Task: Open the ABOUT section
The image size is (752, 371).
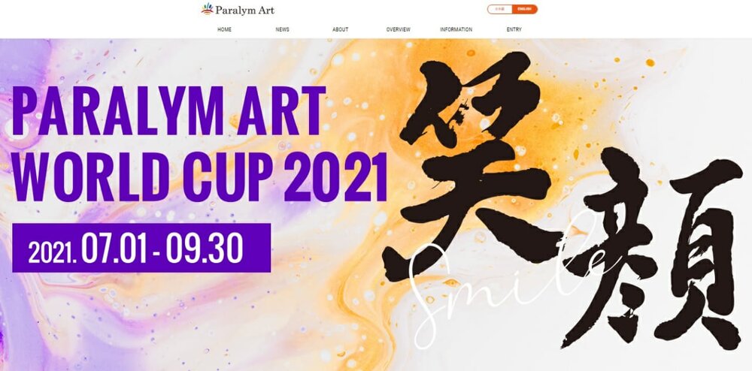Action: click(340, 30)
